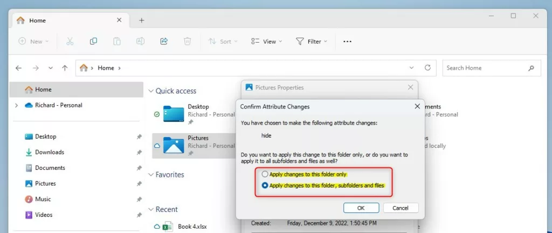Open recent locations dropdown chevron

(x=50, y=68)
